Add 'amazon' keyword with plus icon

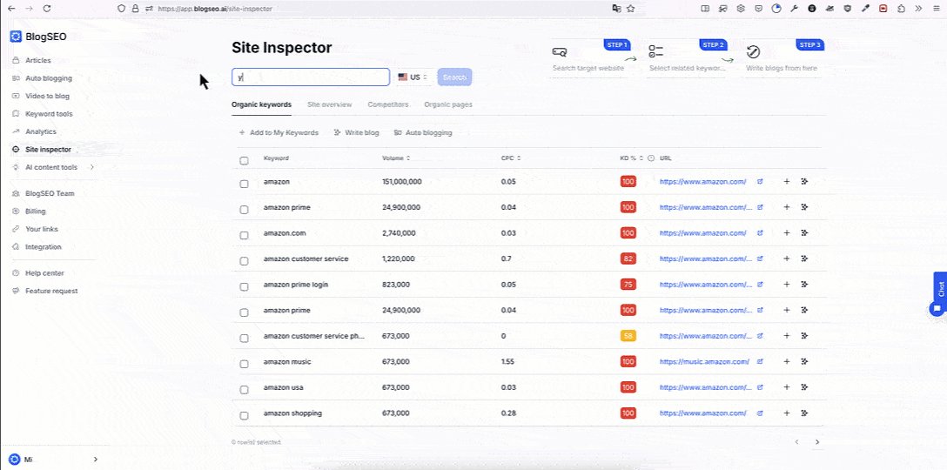coord(786,181)
